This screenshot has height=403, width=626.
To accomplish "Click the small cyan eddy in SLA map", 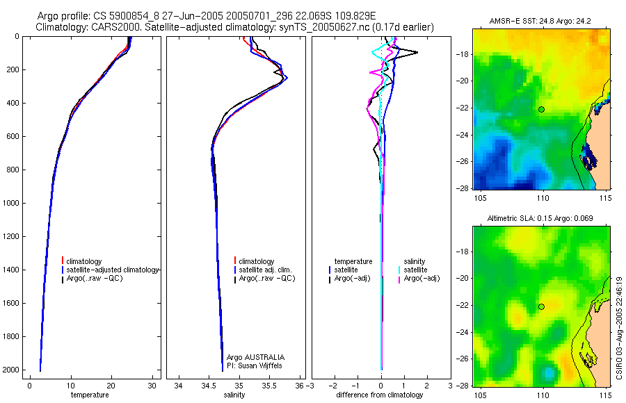I will 549,374.
